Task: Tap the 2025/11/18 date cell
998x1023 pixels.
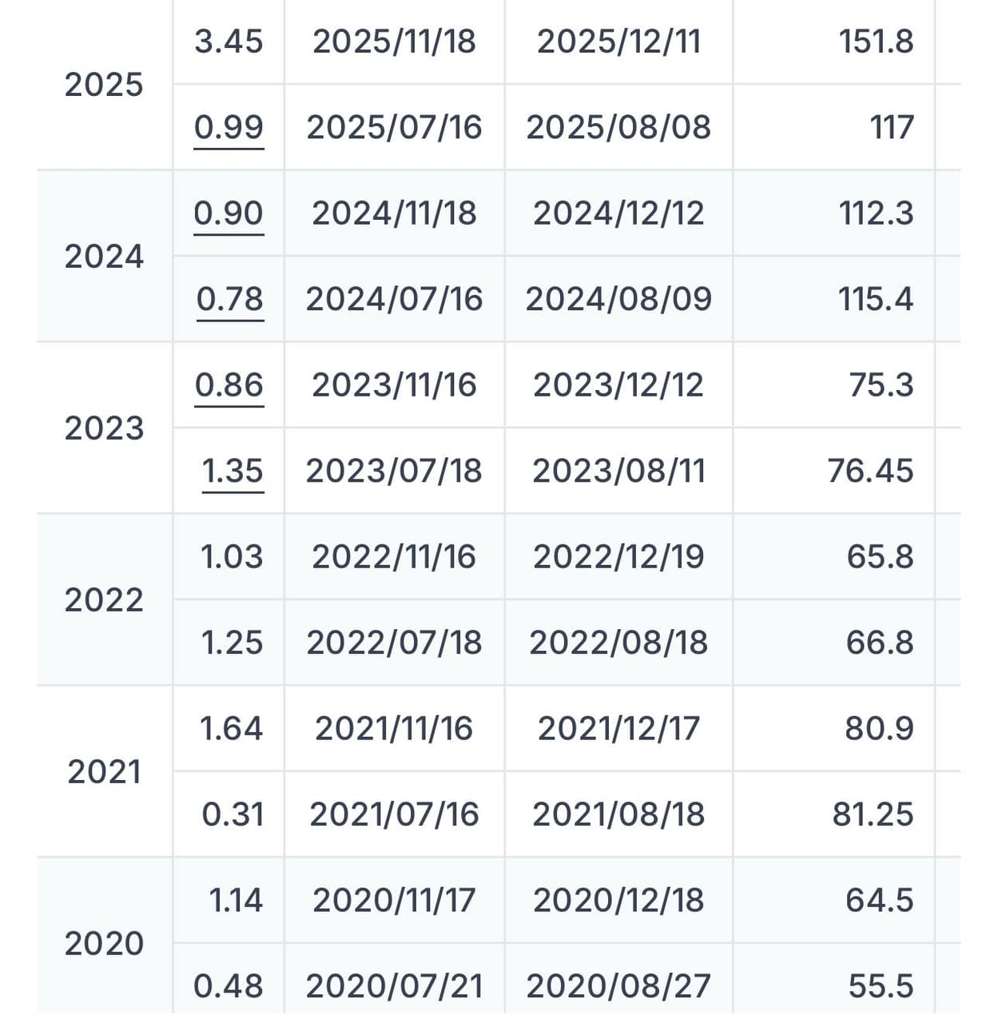Action: (394, 42)
